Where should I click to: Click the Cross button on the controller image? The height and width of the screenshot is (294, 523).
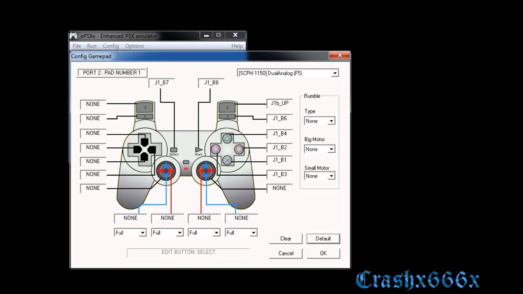pos(227,160)
